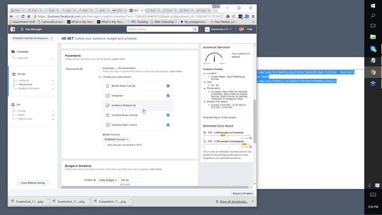The width and height of the screenshot is (382, 215).
Task: Click the Instagram placement icon
Action: [107, 96]
